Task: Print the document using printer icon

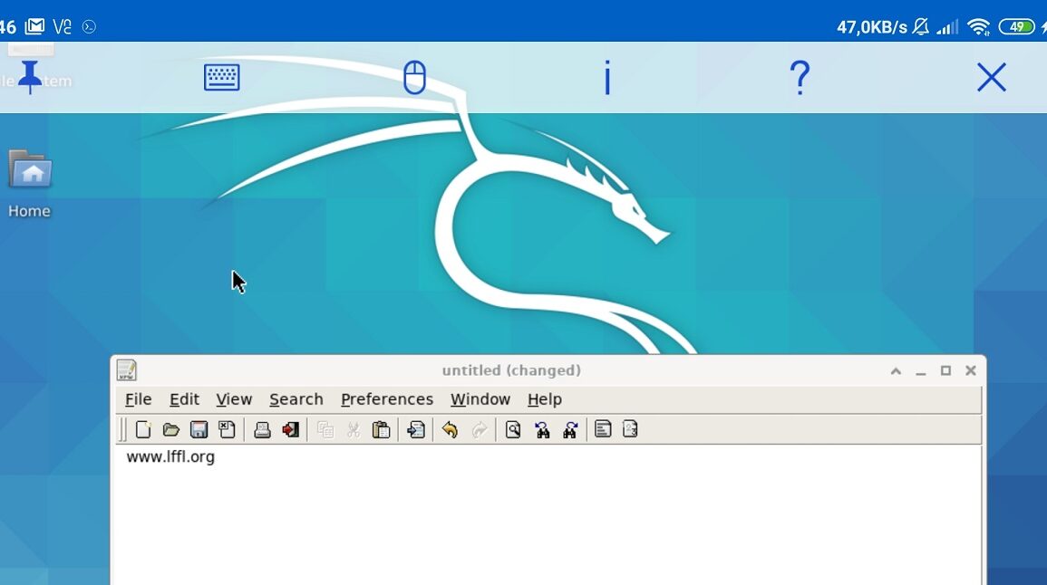Action: click(x=262, y=429)
